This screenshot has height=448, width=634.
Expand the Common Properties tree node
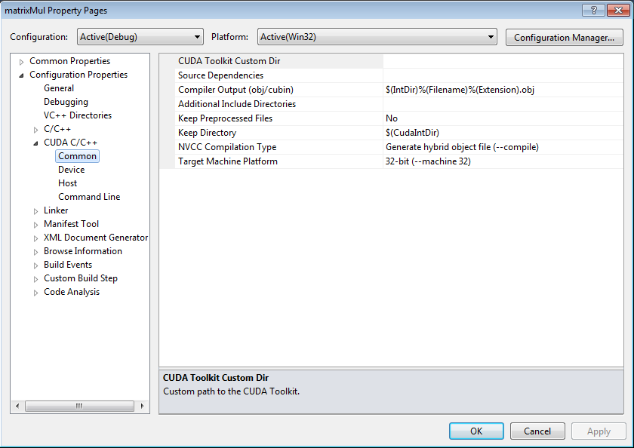[20, 61]
